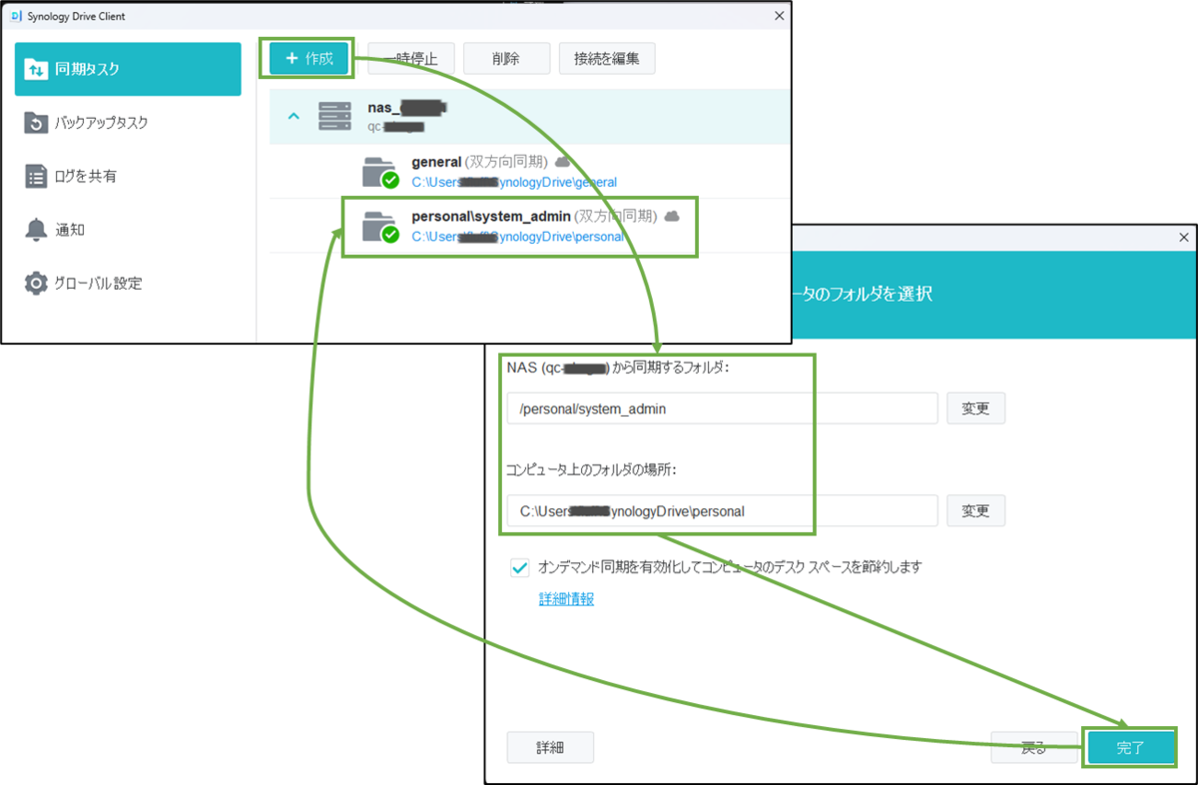Viewport: 1198px width, 785px height.
Task: Click the NAS server icon
Action: [x=334, y=117]
